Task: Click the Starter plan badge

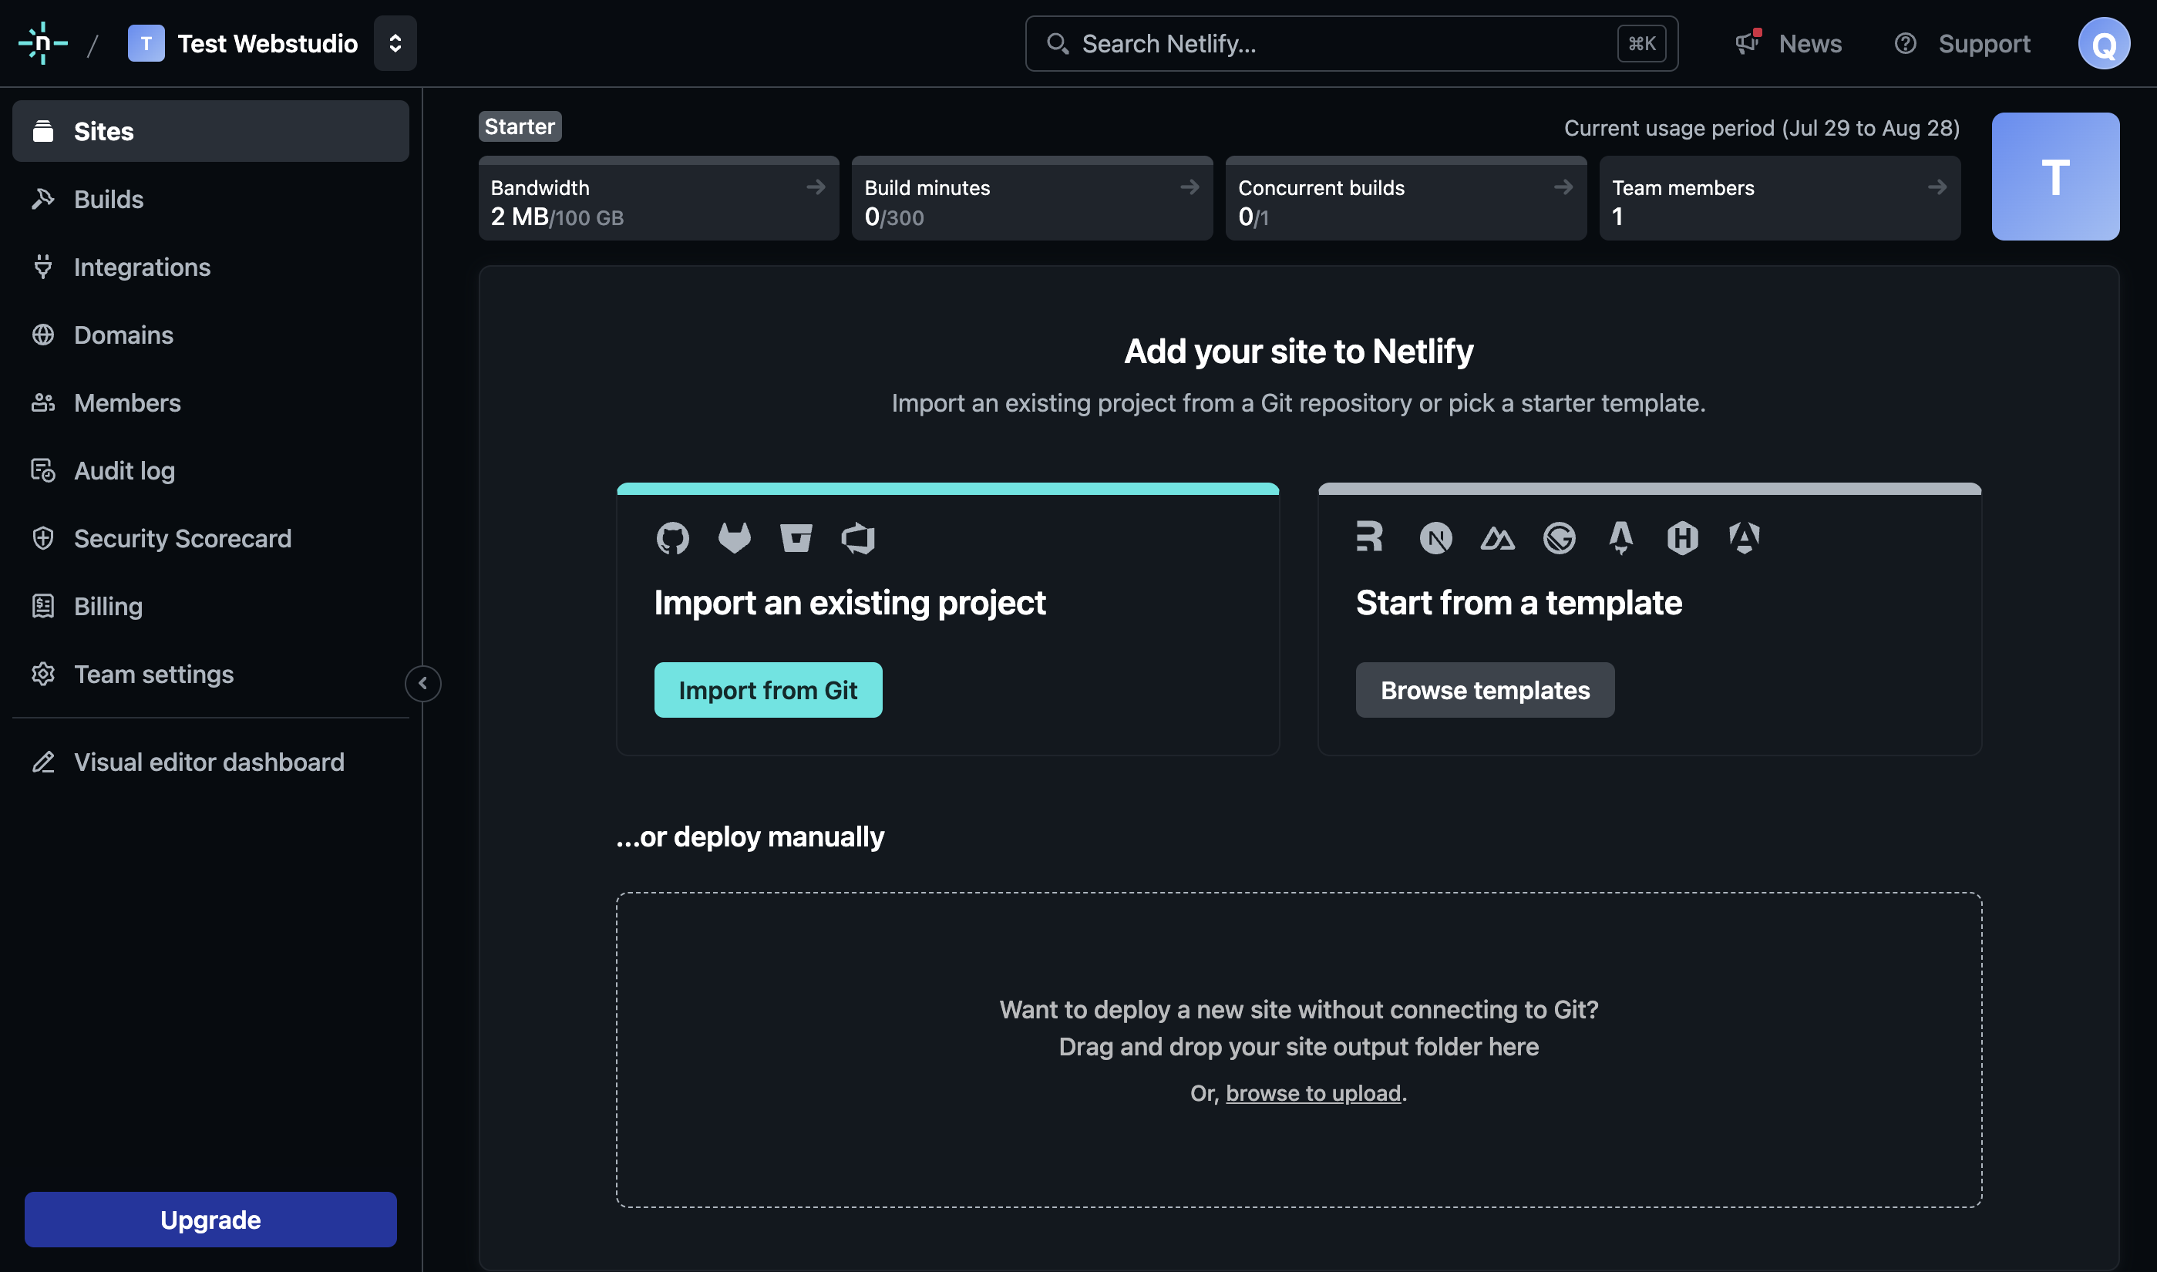Action: (520, 126)
